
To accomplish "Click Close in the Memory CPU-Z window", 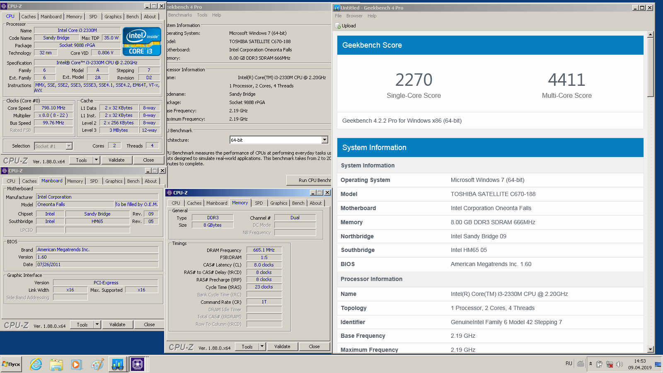I will pyautogui.click(x=314, y=346).
